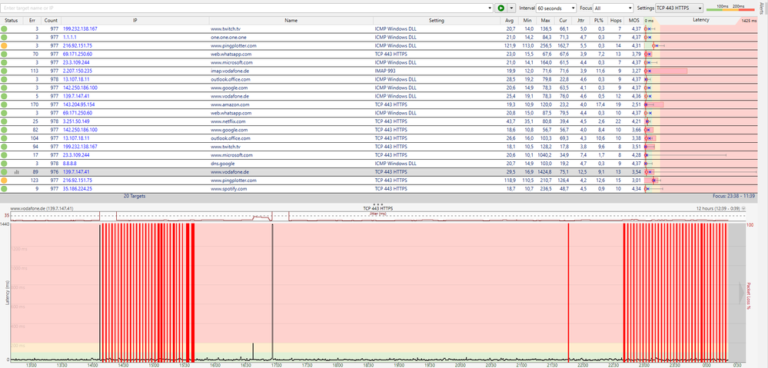Viewport: 768px width, 368px height.
Task: Click the status icon for www.amazon.com row
Action: coord(5,104)
